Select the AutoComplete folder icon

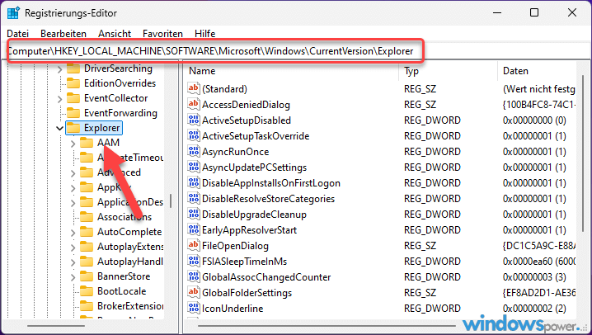tap(87, 232)
